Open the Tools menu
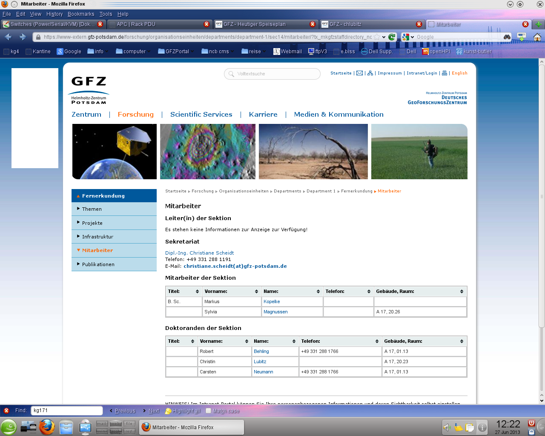 106,14
